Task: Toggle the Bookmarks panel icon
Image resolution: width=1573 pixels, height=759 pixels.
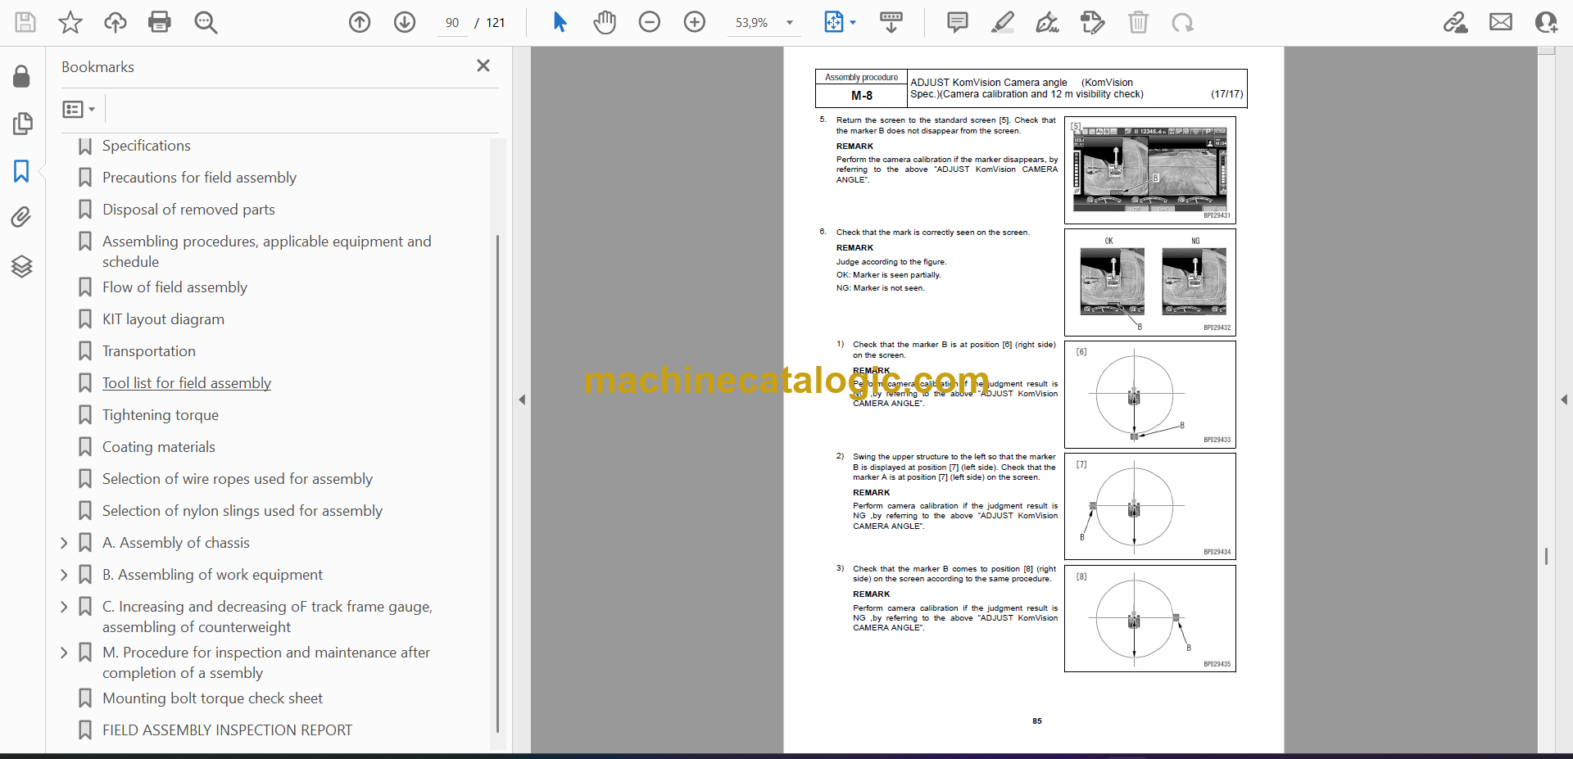Action: (22, 171)
